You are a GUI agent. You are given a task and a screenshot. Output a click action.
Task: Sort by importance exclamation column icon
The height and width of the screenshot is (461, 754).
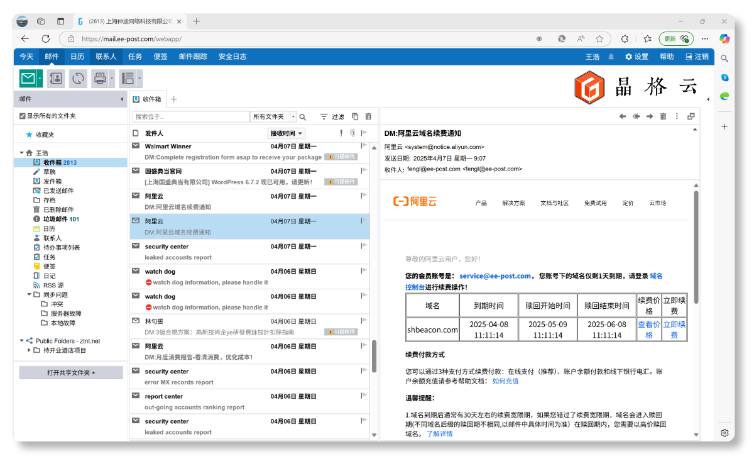coord(341,133)
